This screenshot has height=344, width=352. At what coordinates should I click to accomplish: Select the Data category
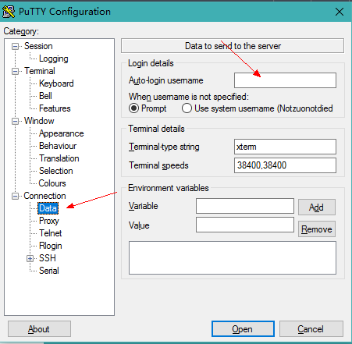coord(48,208)
